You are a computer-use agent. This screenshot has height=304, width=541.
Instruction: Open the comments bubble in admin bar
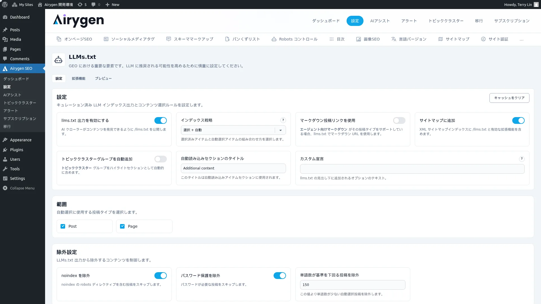click(x=94, y=5)
